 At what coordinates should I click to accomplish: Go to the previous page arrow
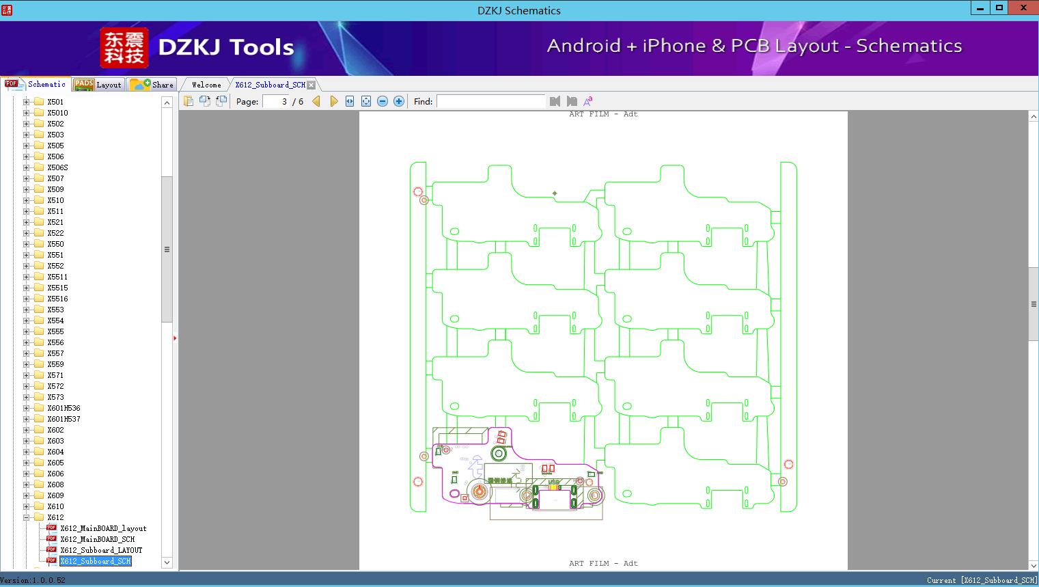(316, 101)
